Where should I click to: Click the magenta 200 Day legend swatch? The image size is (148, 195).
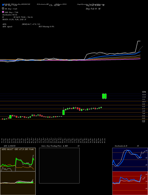(x=3, y=12)
